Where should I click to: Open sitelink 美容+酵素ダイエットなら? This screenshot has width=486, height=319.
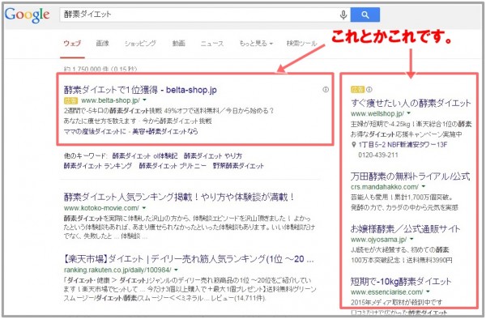pos(165,131)
